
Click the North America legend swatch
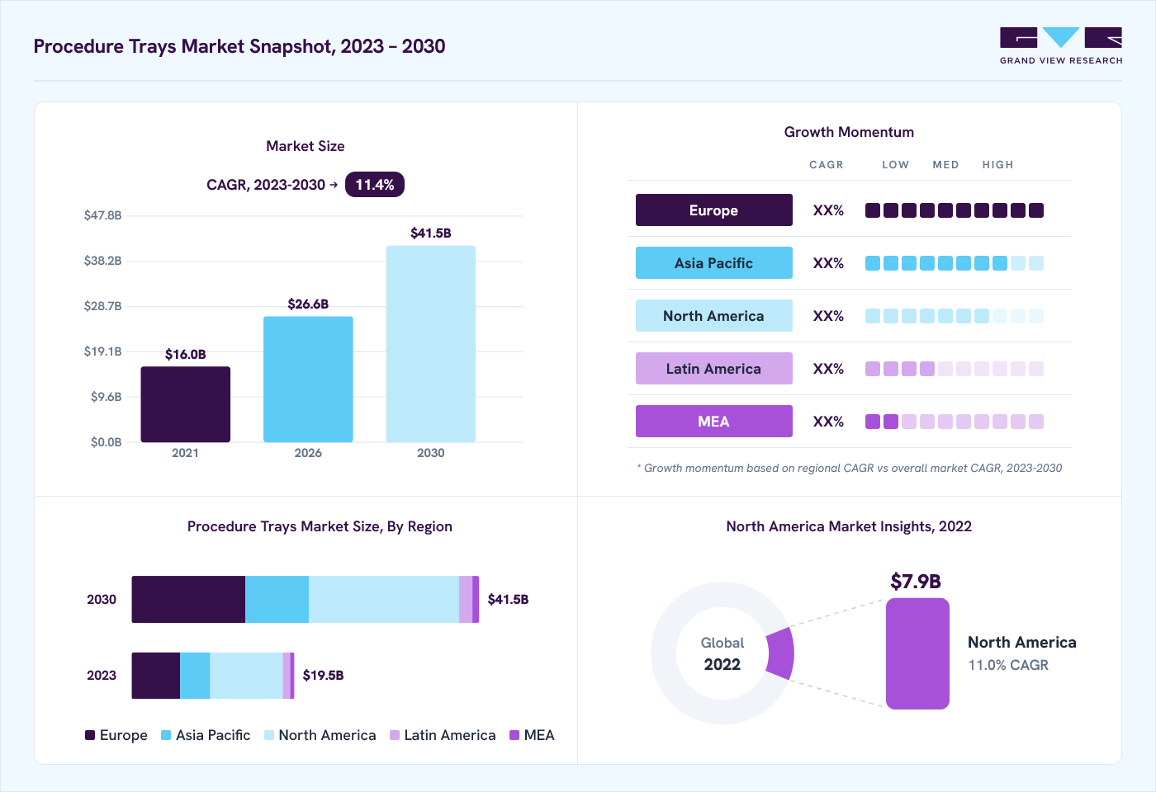click(x=269, y=735)
